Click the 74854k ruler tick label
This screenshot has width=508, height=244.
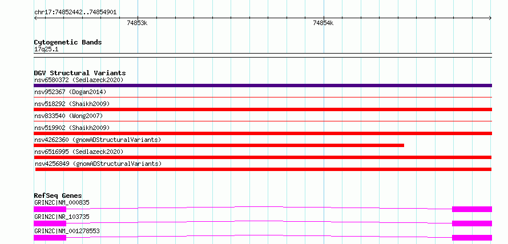(x=323, y=23)
